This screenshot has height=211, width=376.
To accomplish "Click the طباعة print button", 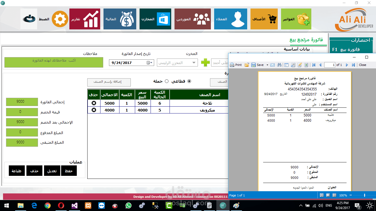I will (17, 171).
